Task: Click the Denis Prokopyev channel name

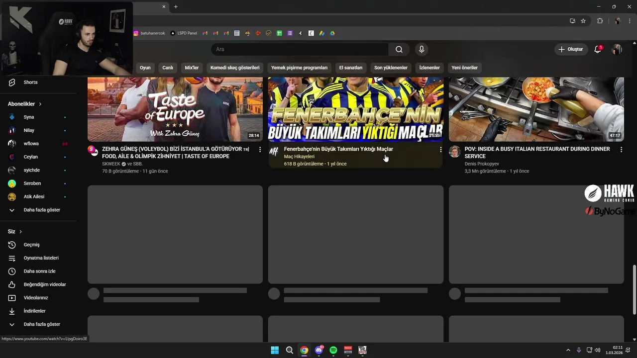Action: pos(482,164)
